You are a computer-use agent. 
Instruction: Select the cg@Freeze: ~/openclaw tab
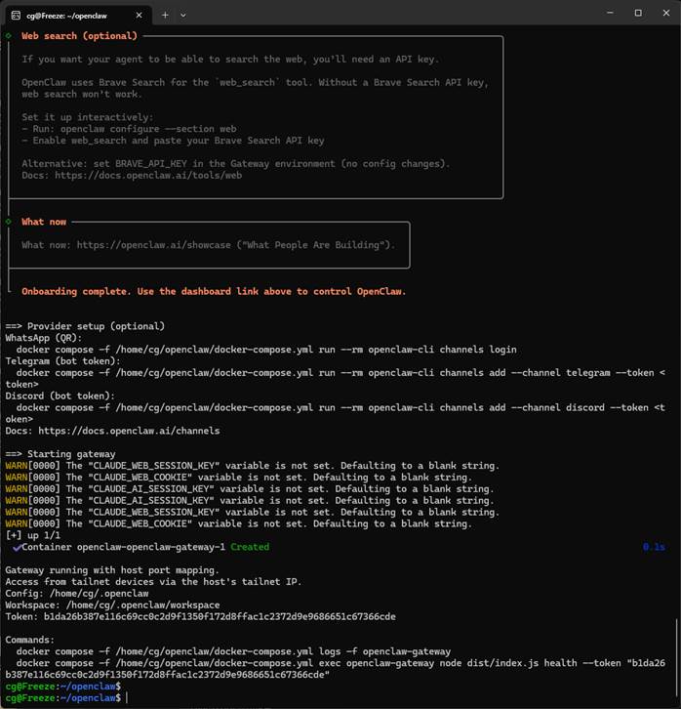coord(68,14)
